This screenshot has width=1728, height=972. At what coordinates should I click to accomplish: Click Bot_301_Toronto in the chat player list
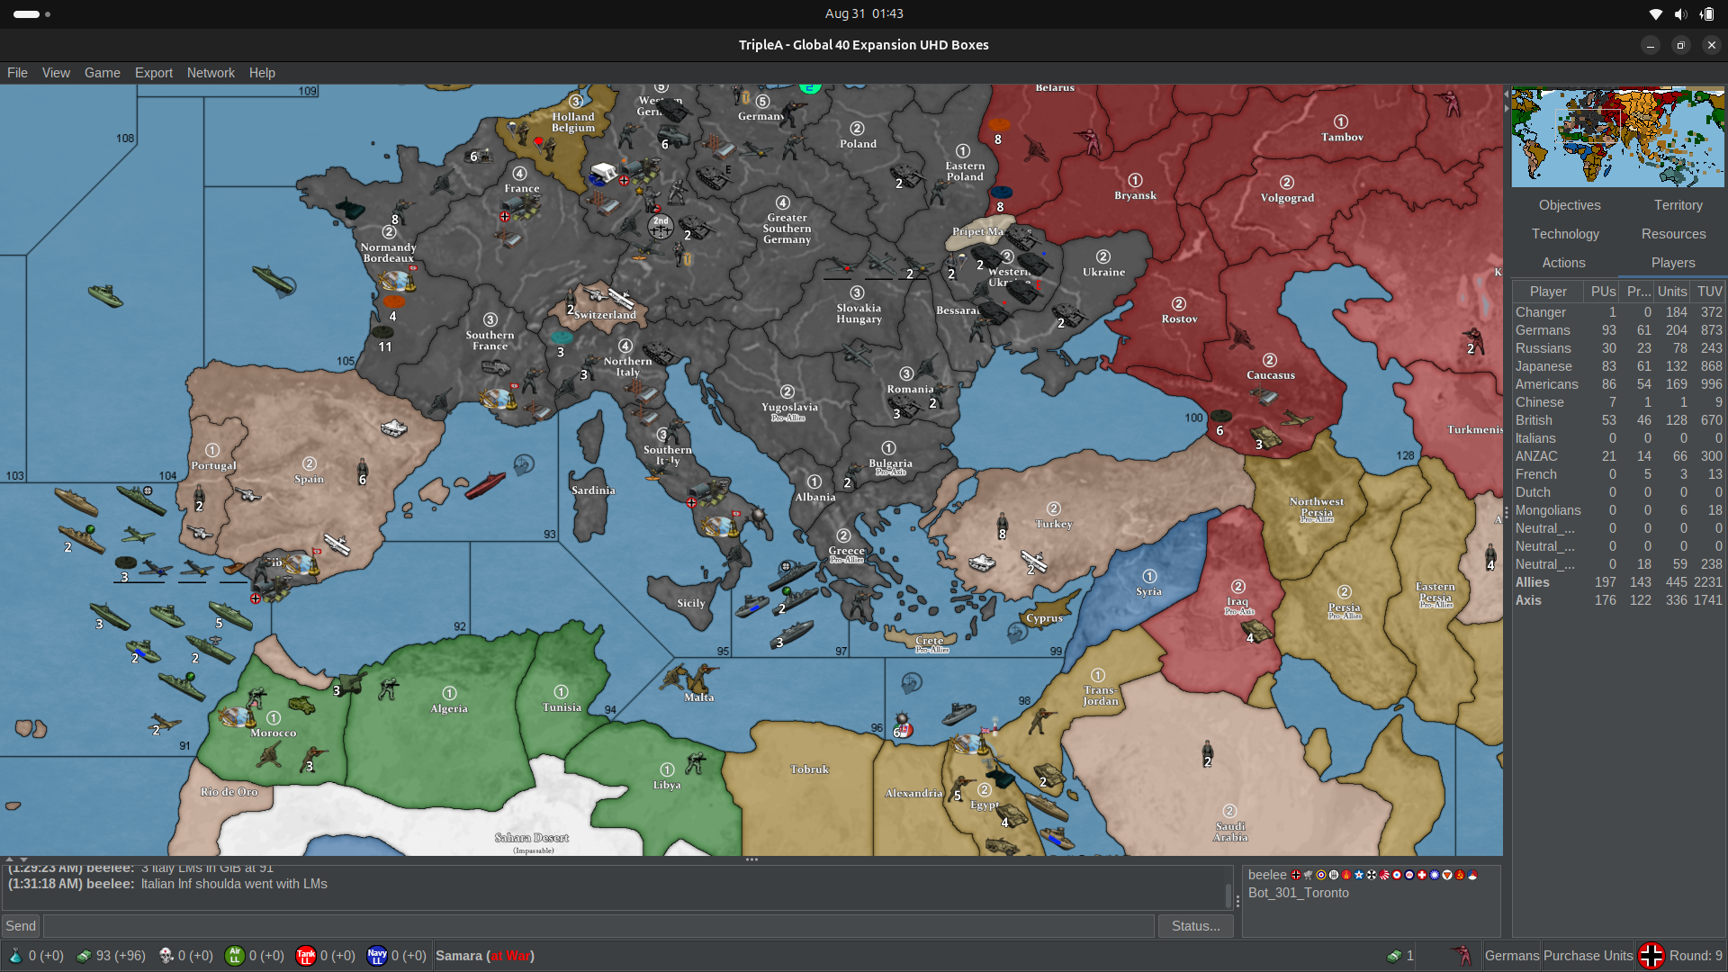[x=1298, y=893]
